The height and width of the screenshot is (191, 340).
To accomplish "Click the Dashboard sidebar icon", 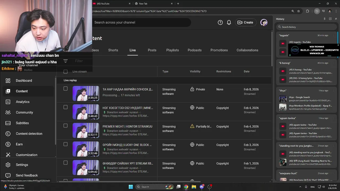I will point(8,81).
